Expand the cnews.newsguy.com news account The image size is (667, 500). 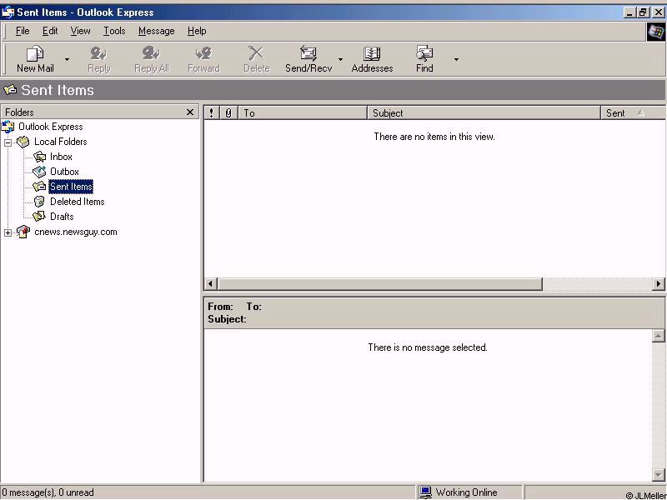pyautogui.click(x=8, y=232)
